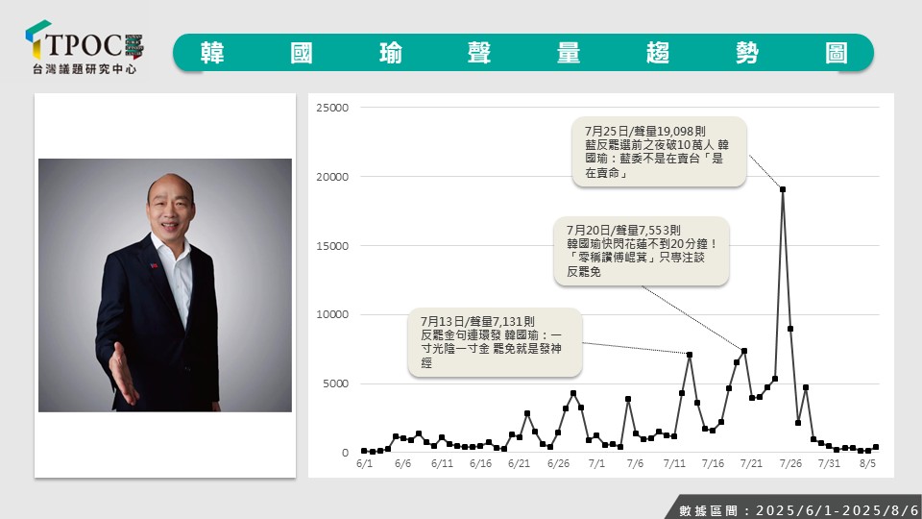Click the 6/1 x-axis date label
The image size is (922, 519).
pos(364,463)
